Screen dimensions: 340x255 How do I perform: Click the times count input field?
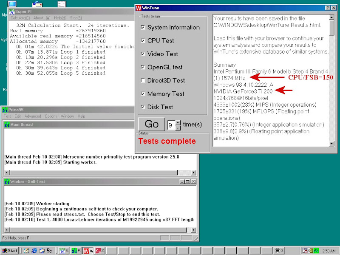(x=171, y=125)
